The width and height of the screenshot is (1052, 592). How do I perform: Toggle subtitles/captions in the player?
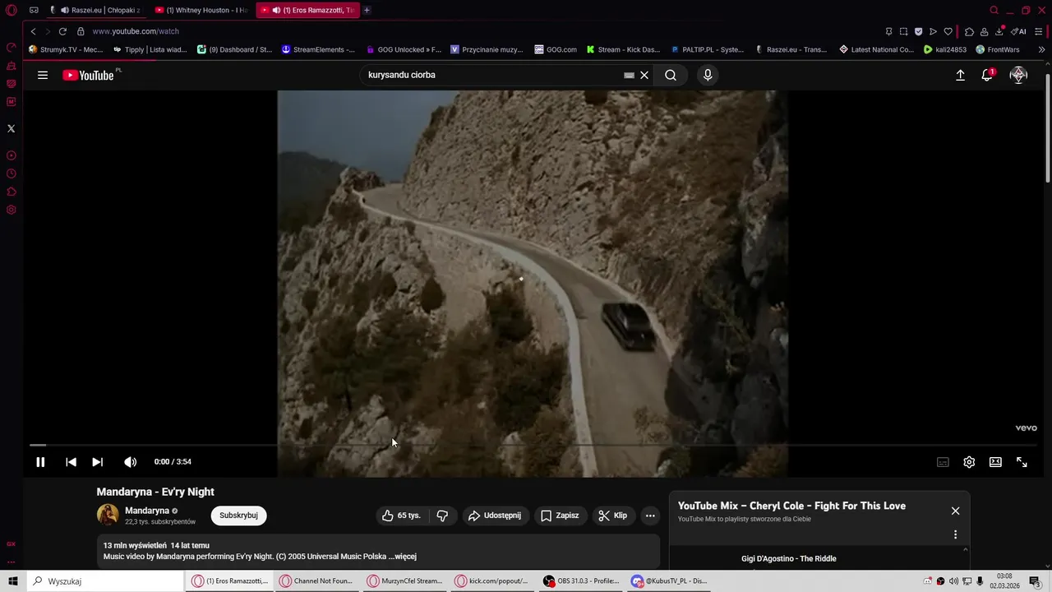point(943,462)
